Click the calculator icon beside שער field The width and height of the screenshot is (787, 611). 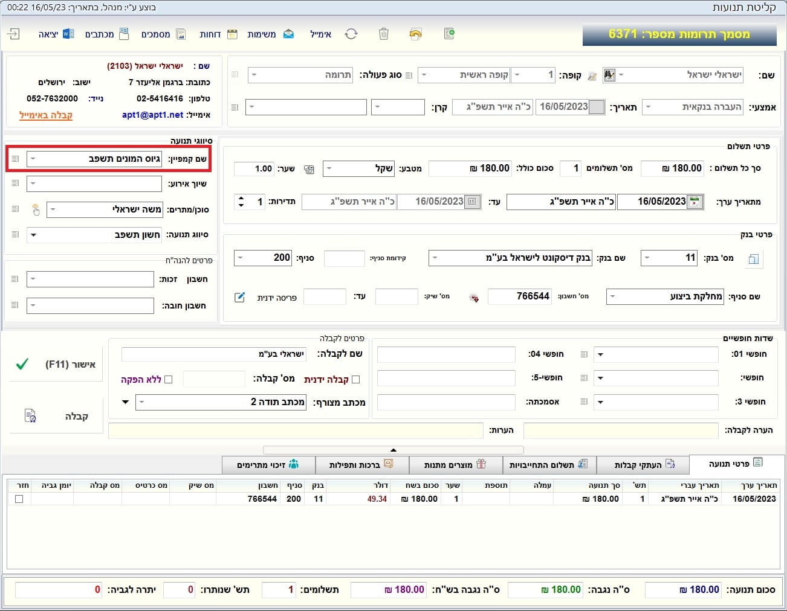pos(309,169)
